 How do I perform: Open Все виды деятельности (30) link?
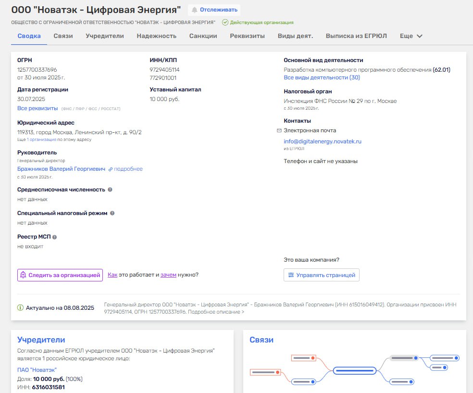322,77
